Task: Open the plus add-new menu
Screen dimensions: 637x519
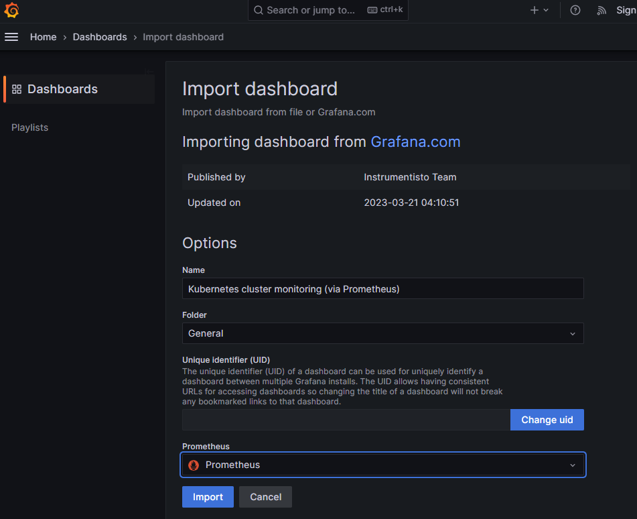Action: [535, 10]
